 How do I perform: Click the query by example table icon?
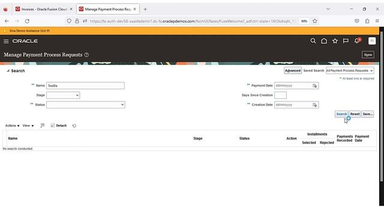43,125
